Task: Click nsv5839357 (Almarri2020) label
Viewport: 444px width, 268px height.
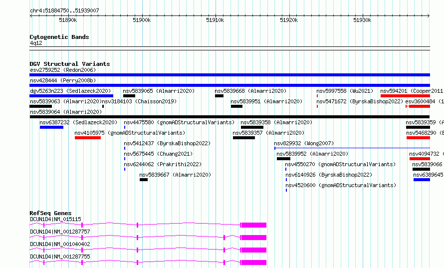Action: pyautogui.click(x=268, y=133)
